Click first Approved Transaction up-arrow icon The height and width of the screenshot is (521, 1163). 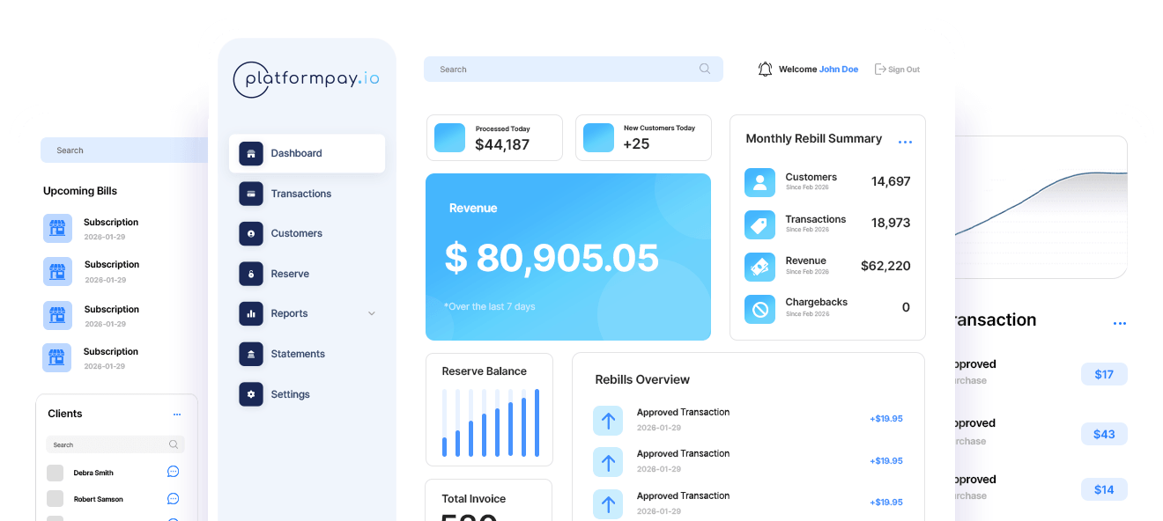(x=607, y=420)
